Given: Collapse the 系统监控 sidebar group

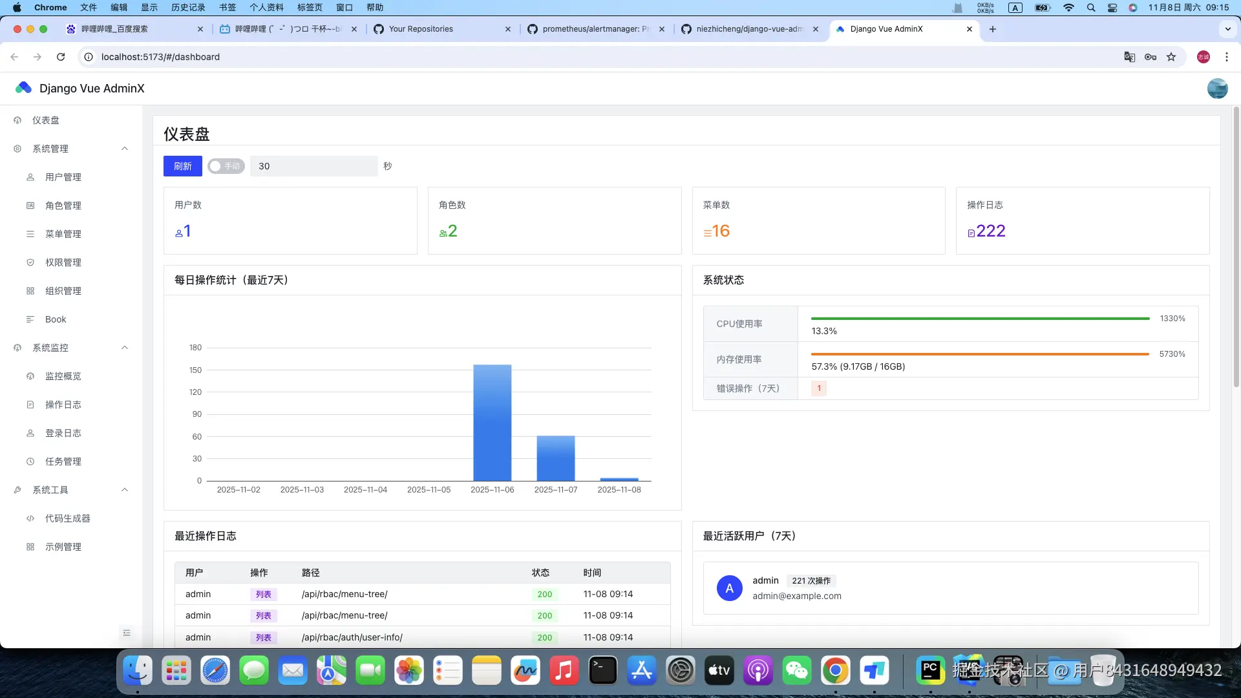Looking at the screenshot, I should pos(125,348).
